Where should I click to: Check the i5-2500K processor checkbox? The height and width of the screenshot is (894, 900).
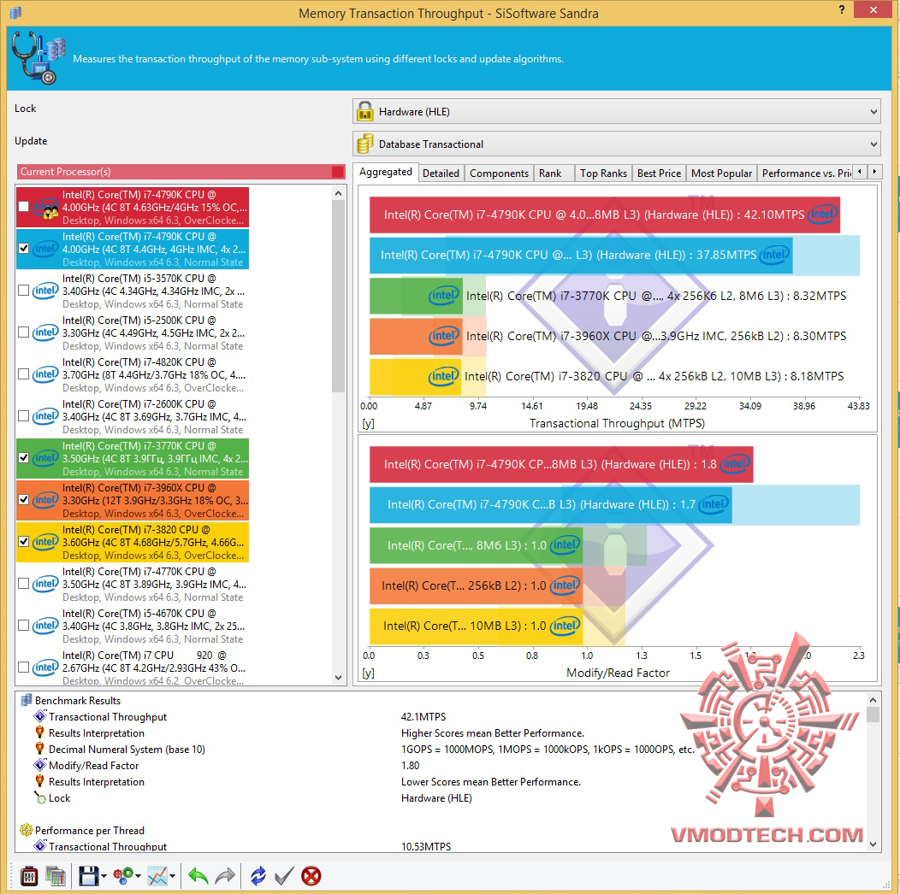click(24, 332)
